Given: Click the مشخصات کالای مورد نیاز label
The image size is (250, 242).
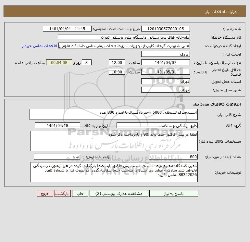Looking at the screenshot, I should (220, 141).
